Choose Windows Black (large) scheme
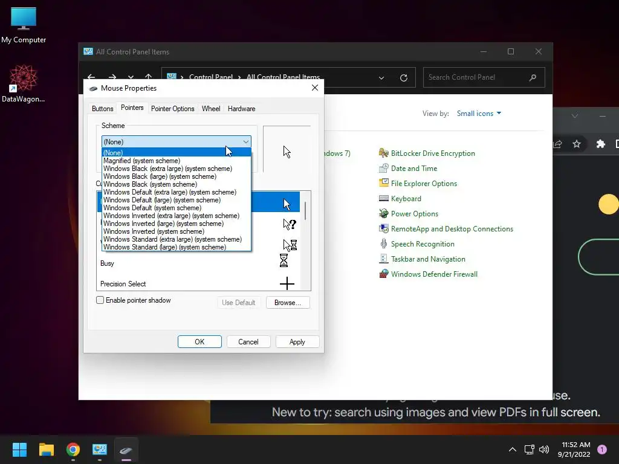 click(176, 176)
